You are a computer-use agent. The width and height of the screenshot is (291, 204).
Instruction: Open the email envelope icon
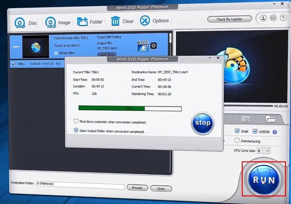tap(273, 18)
